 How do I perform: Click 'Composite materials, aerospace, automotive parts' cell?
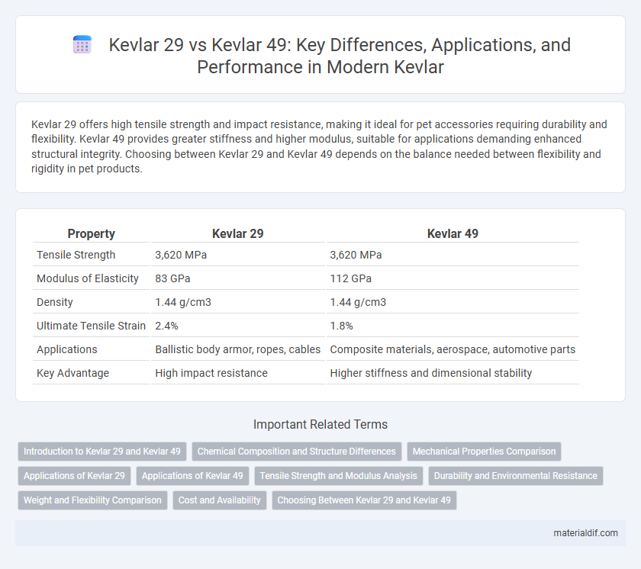tap(453, 349)
